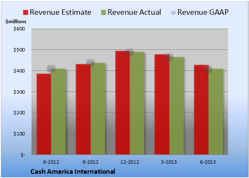Click the GAAP marker above 6-2013
The image size is (249, 178).
[208, 69]
